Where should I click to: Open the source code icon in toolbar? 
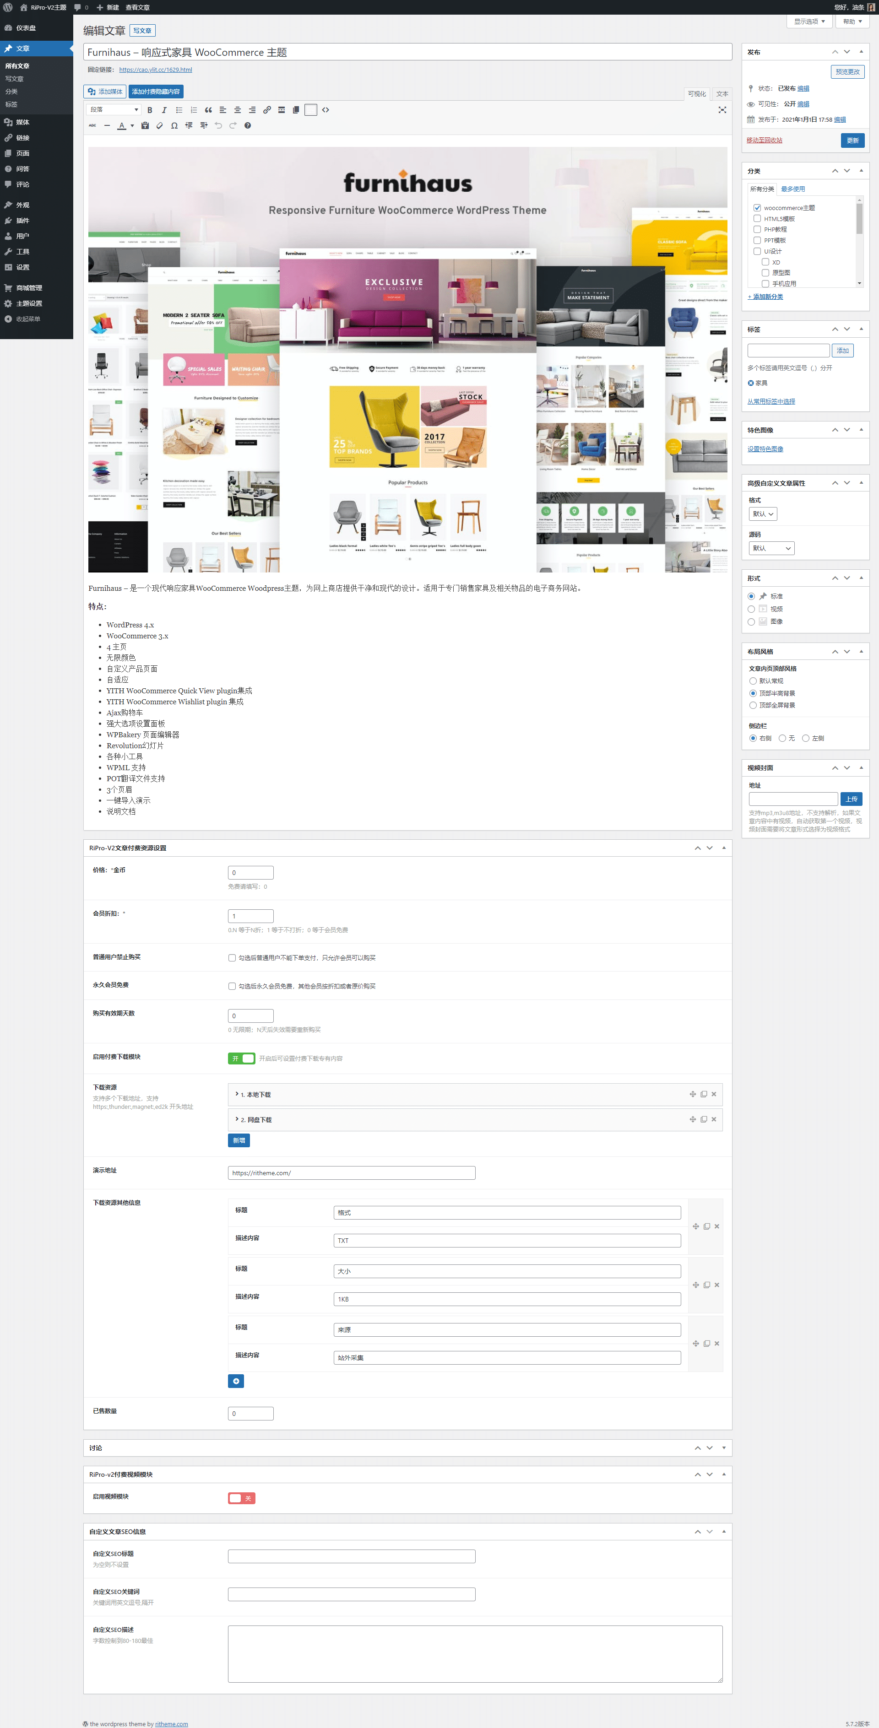[x=326, y=110]
